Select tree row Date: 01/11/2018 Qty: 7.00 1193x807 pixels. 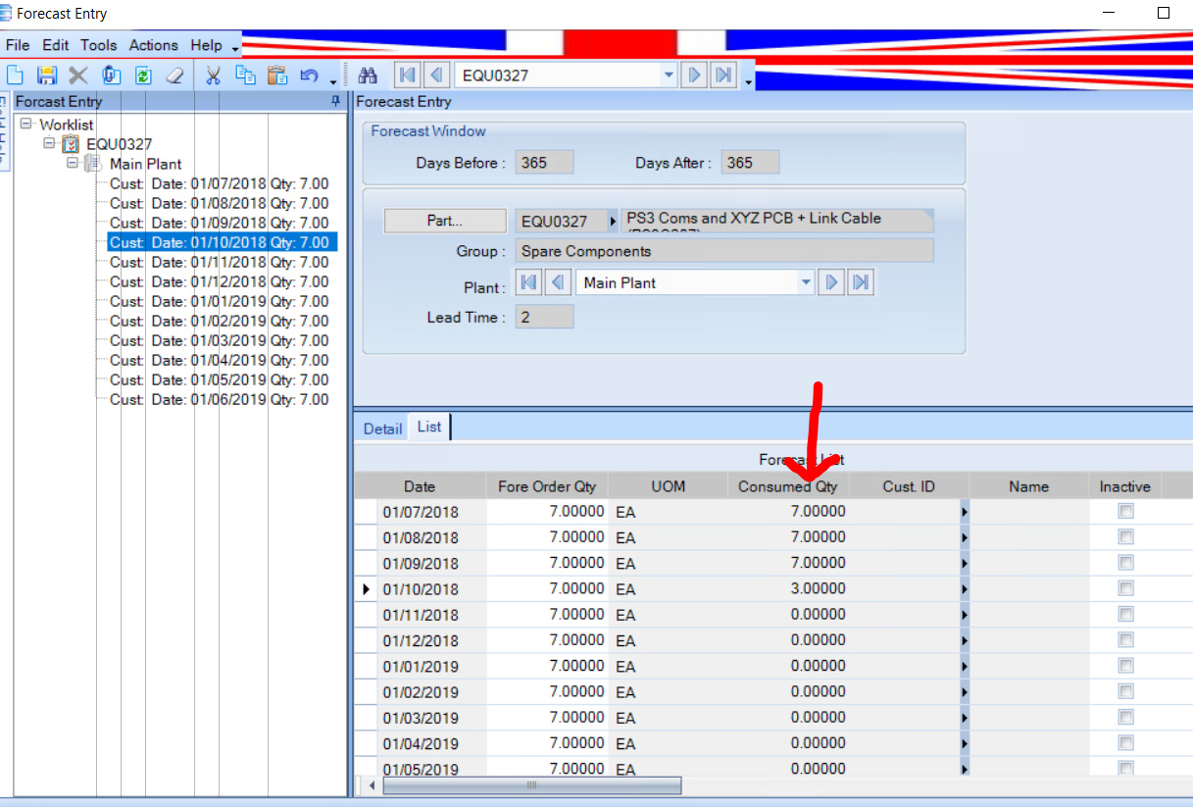[x=219, y=262]
